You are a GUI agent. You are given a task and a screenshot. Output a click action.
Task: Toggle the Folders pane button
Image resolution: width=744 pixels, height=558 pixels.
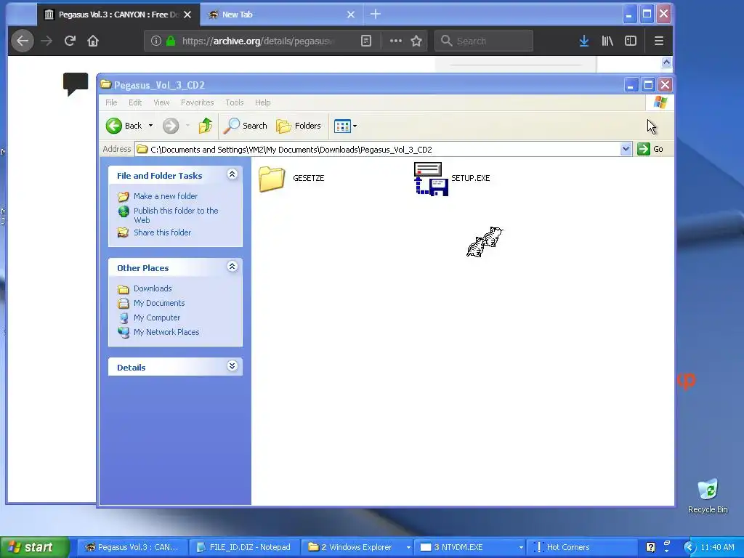299,126
